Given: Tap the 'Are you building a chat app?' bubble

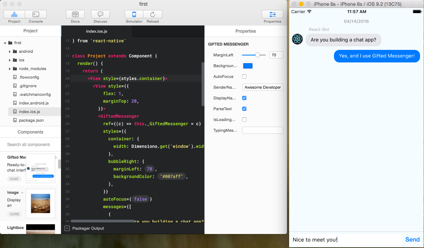Looking at the screenshot, I should click(x=343, y=40).
